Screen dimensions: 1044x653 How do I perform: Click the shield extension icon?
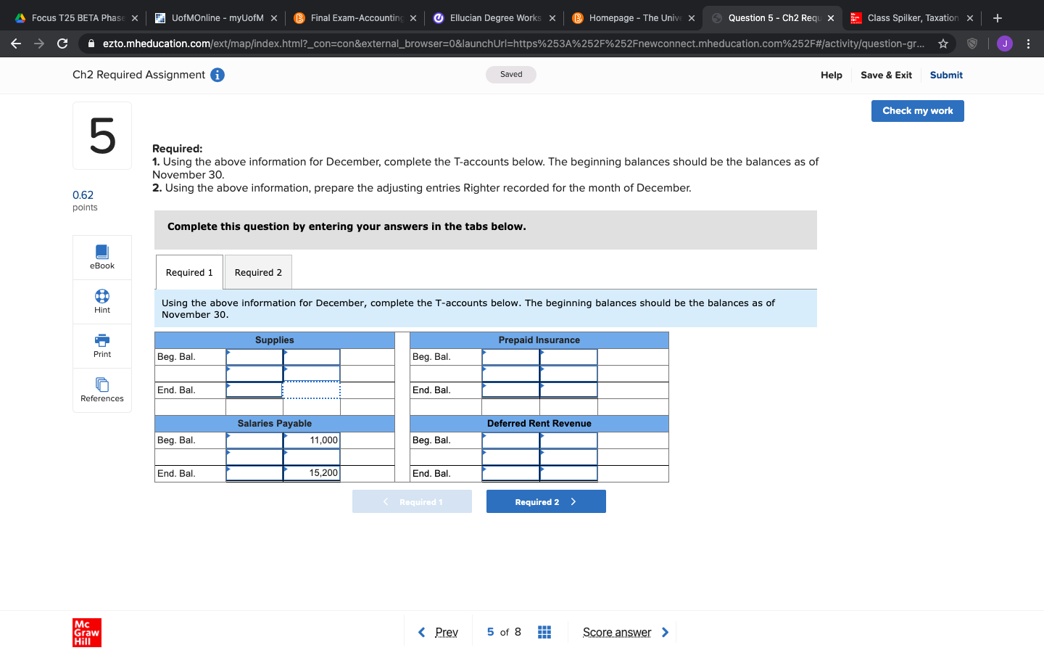(972, 44)
